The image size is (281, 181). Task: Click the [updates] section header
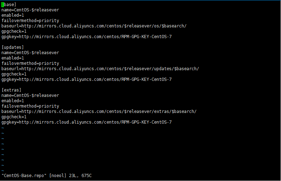coord(13,47)
